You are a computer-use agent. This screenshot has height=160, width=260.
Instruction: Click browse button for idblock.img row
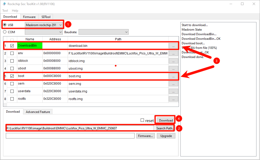point(173,61)
